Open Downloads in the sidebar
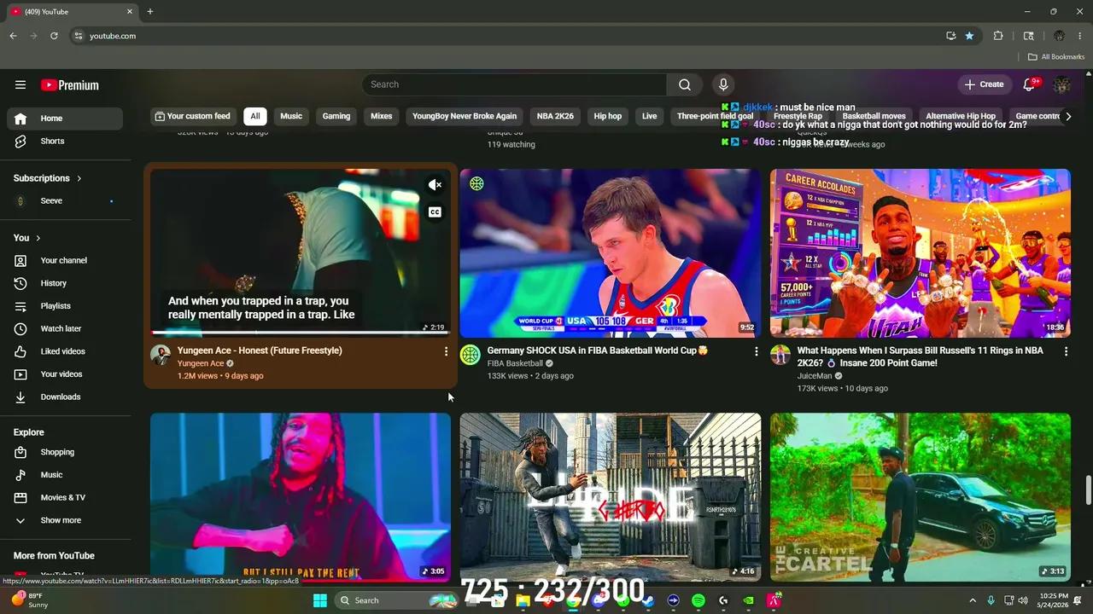This screenshot has height=614, width=1093. [x=65, y=397]
